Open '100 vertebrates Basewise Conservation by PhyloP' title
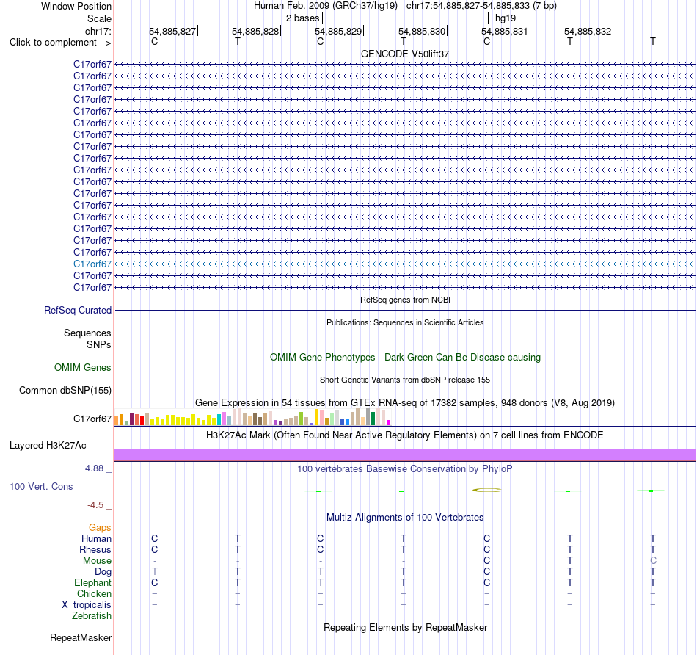 click(x=405, y=469)
